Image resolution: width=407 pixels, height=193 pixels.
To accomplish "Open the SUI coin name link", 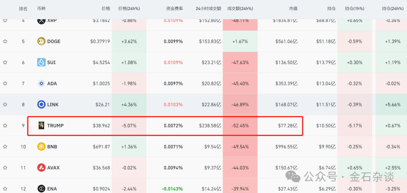I will coord(51,62).
